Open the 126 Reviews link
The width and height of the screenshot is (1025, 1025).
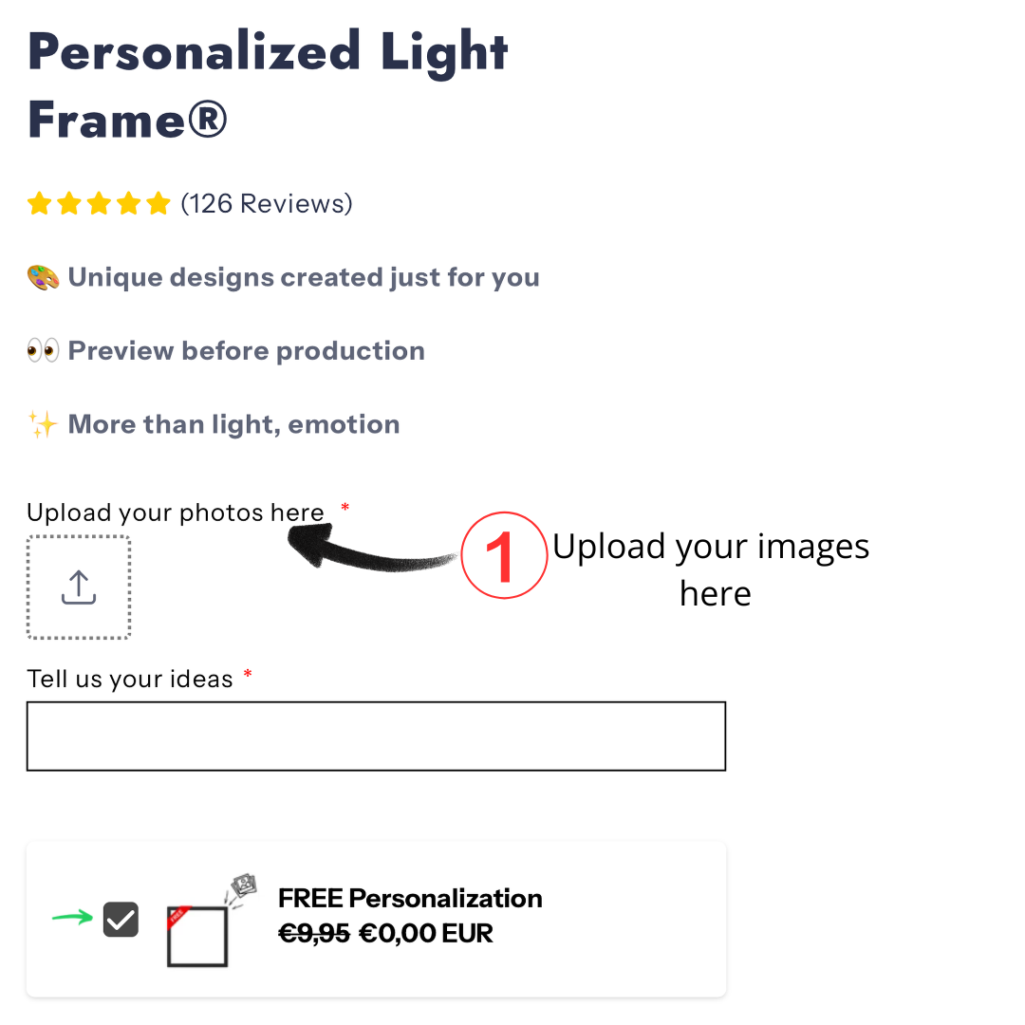(x=267, y=204)
